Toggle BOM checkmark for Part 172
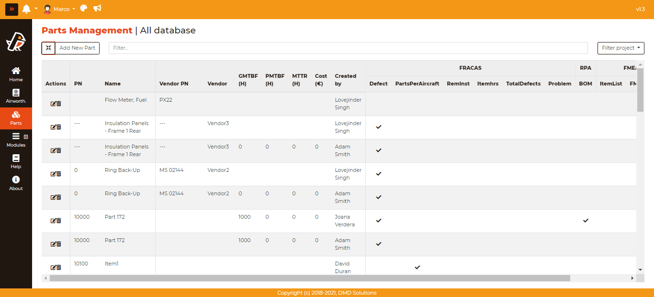The height and width of the screenshot is (297, 654). 586,221
